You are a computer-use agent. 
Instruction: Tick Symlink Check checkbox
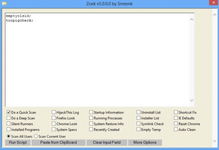tap(138, 124)
